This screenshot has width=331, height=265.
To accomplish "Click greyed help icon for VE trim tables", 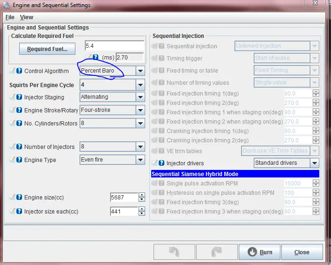I will coord(162,151).
